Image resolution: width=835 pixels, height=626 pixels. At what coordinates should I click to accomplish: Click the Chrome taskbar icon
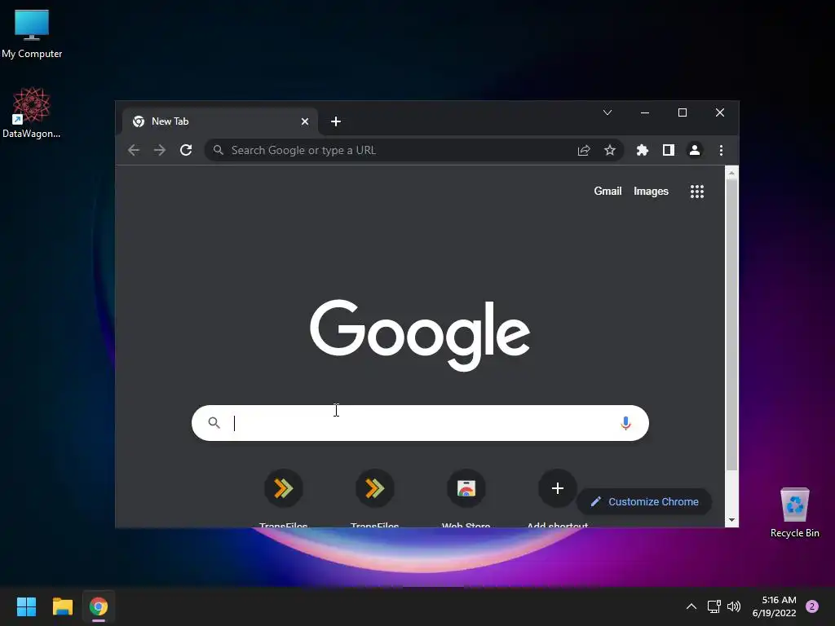tap(99, 606)
